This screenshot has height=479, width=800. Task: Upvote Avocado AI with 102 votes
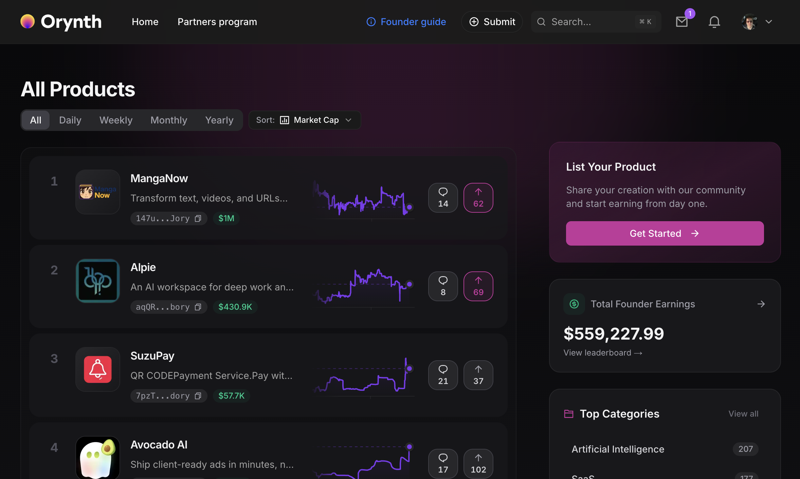tap(478, 464)
